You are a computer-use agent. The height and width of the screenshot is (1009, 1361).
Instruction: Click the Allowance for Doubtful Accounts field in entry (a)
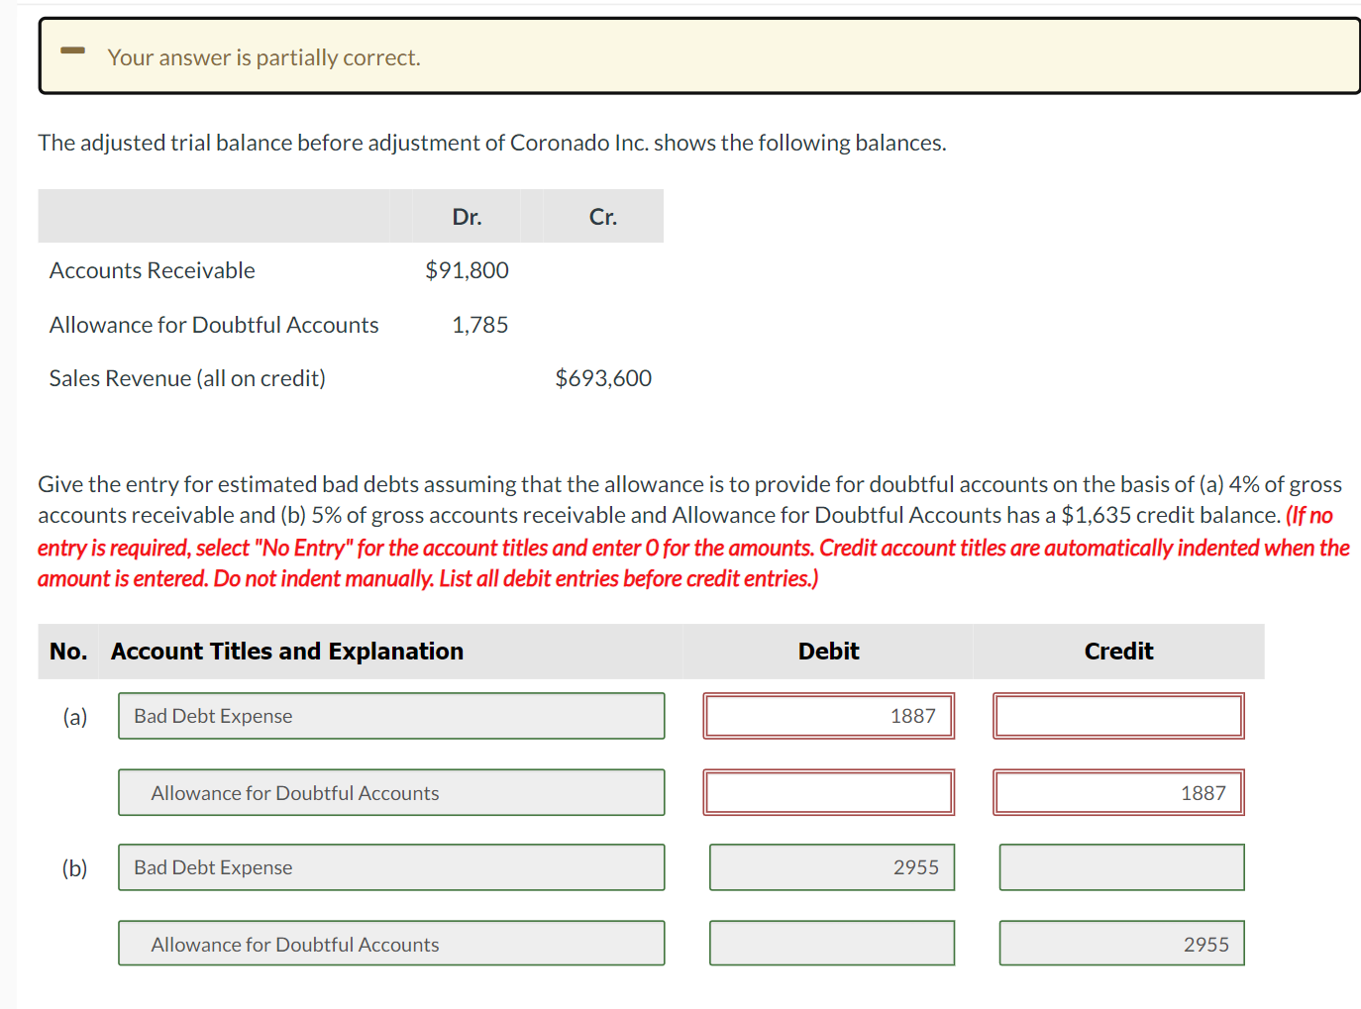pos(391,792)
